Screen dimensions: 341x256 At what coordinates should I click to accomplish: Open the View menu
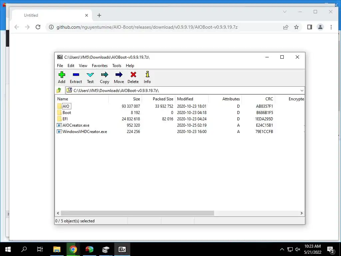click(83, 66)
